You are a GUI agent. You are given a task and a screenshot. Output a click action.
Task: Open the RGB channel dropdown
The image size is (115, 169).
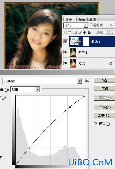click(x=38, y=89)
